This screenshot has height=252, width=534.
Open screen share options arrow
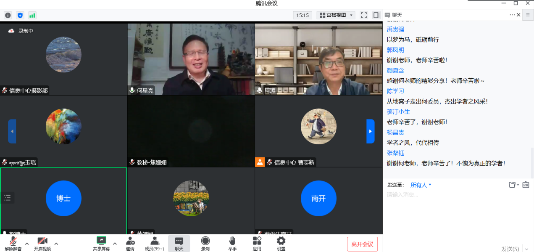click(x=115, y=243)
